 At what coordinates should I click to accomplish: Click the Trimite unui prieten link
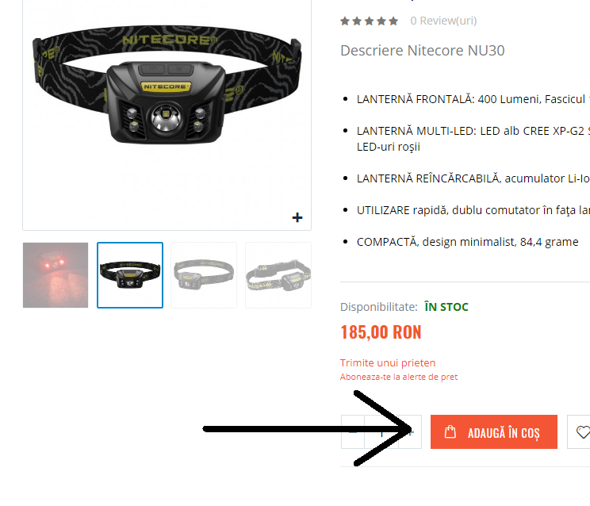pos(388,363)
